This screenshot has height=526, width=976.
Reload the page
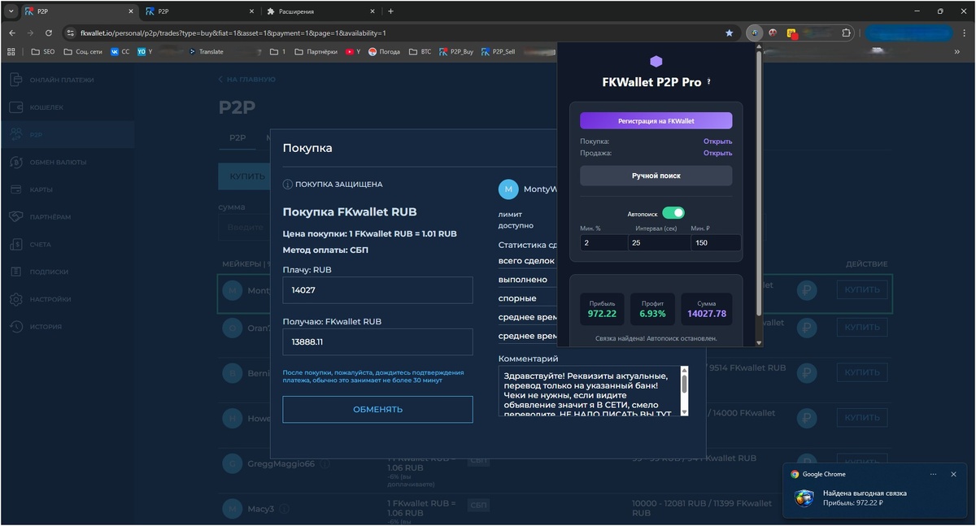tap(49, 33)
